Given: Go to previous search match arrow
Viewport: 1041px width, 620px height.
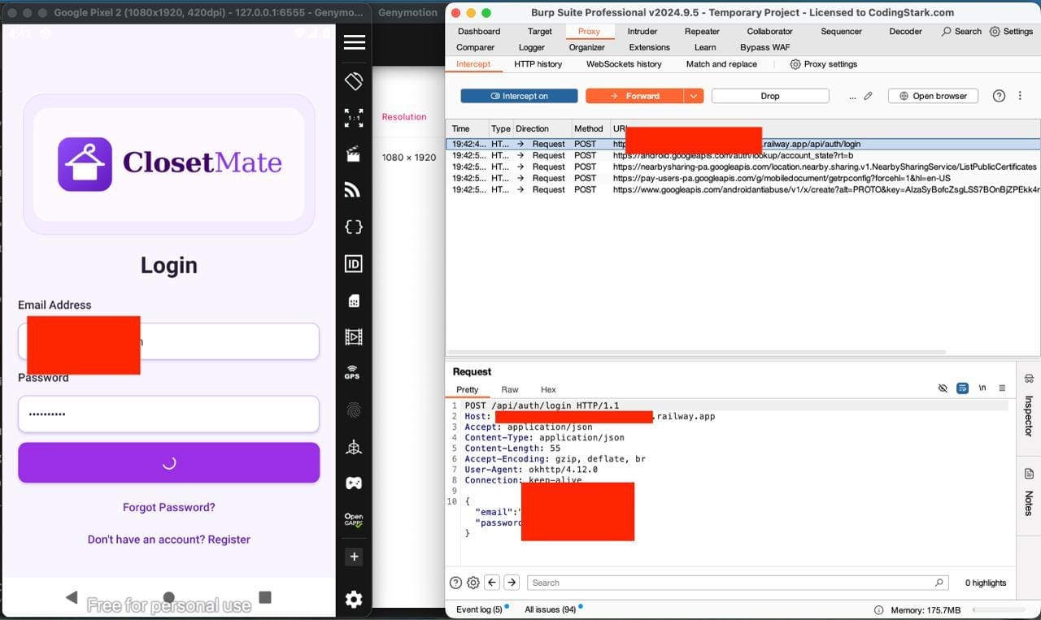Looking at the screenshot, I should click(492, 583).
